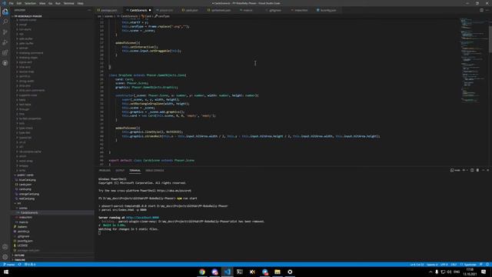
Task: Open the Extensions view
Action: [x=5, y=53]
